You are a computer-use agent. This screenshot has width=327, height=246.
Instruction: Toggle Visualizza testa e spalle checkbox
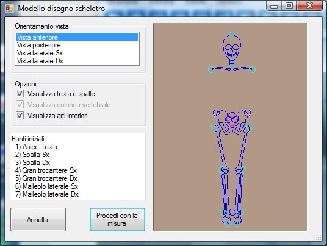coord(20,94)
